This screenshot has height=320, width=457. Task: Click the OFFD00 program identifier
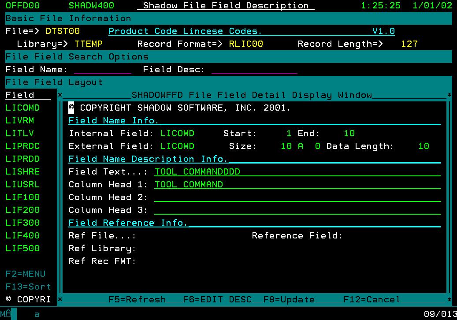point(22,6)
